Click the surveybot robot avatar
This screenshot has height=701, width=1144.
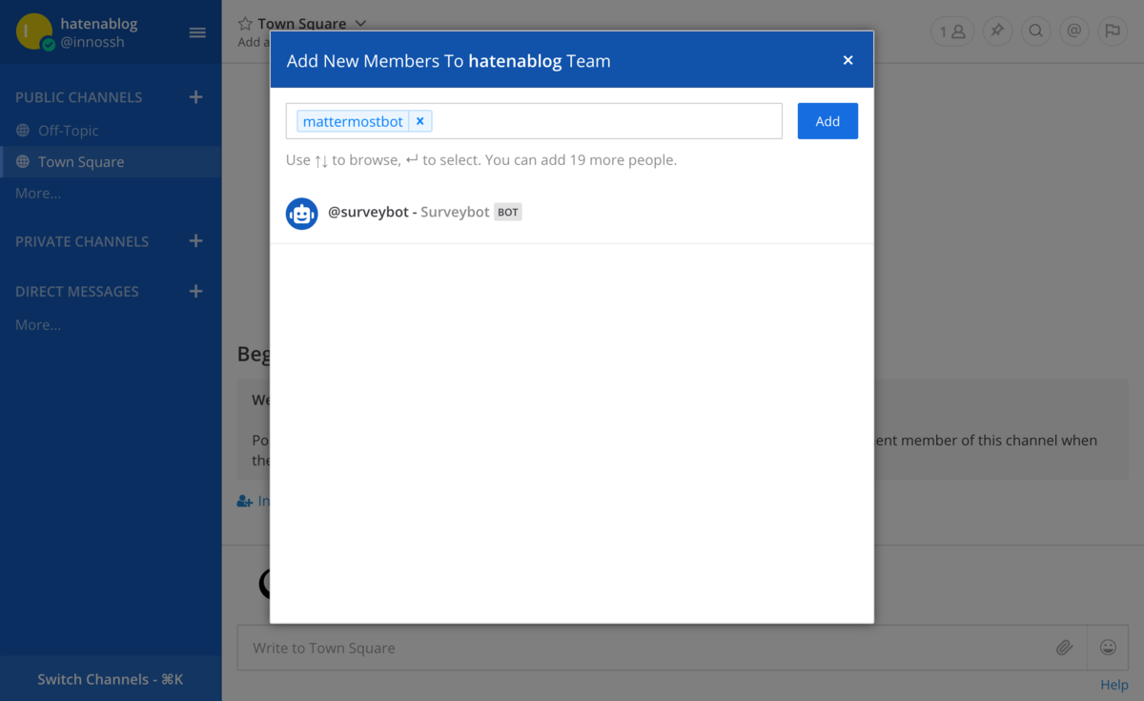click(x=302, y=213)
